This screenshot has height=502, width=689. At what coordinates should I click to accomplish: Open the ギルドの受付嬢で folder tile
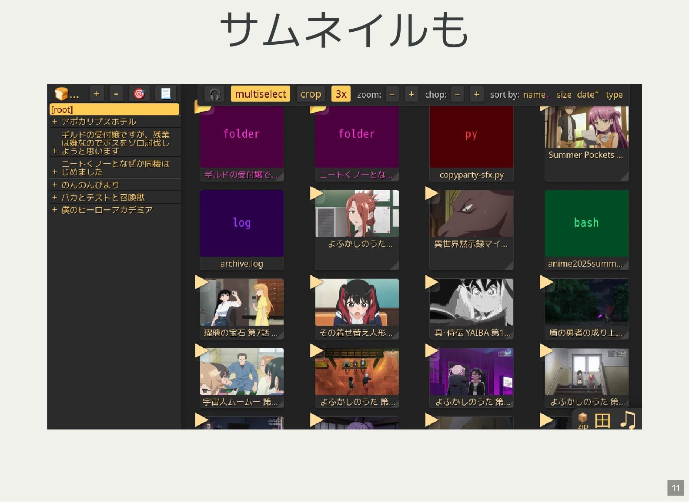click(242, 143)
